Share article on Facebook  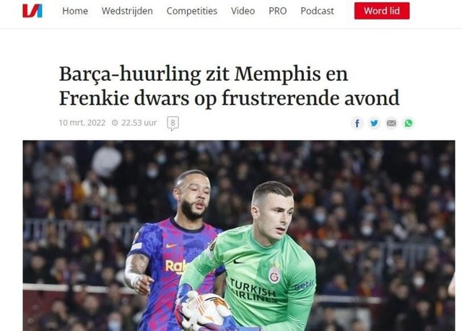point(357,123)
